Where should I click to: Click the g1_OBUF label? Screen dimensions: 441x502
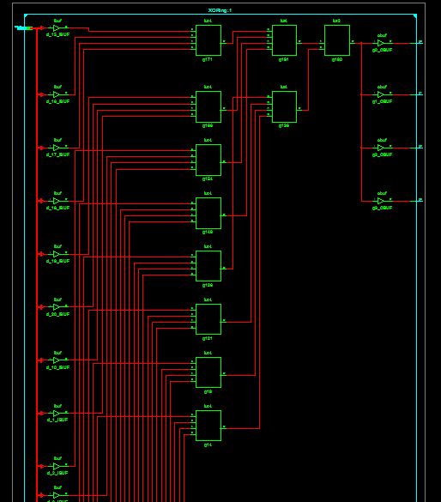pos(382,101)
